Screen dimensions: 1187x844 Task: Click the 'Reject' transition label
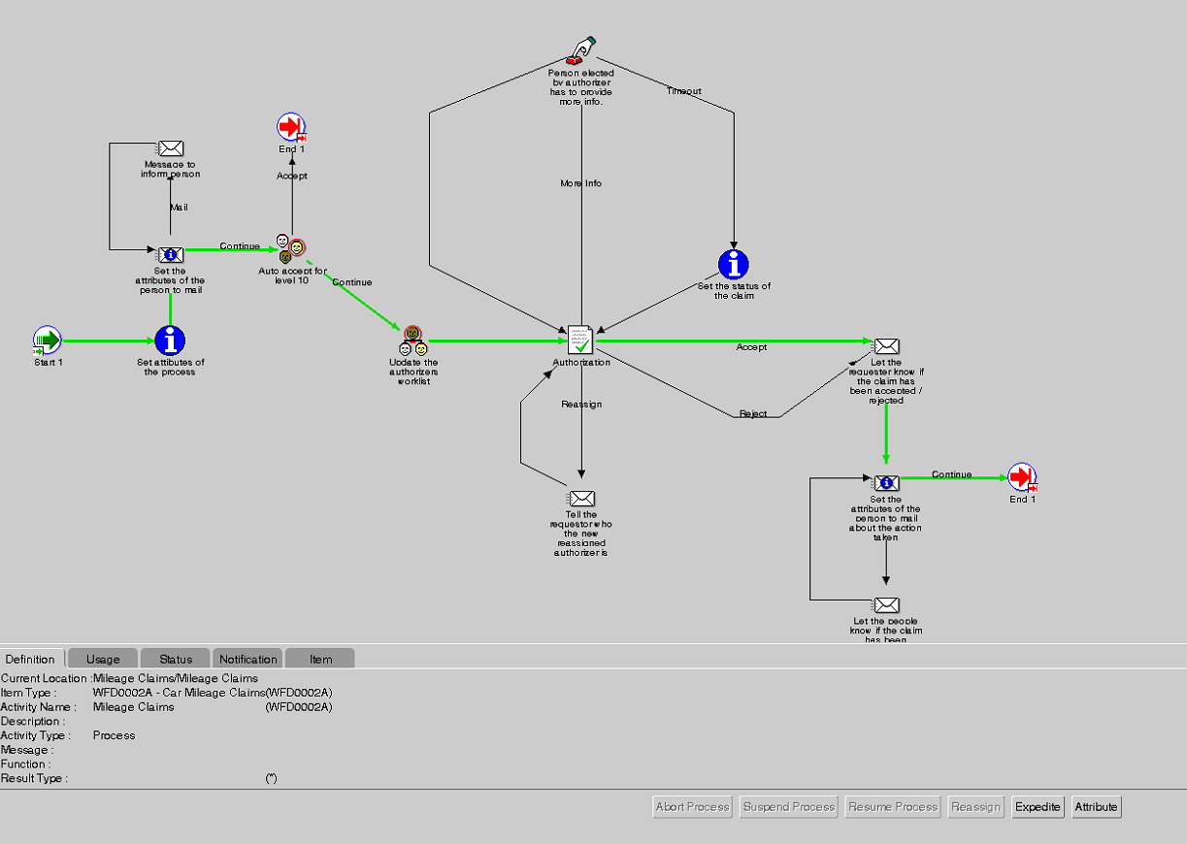(753, 414)
